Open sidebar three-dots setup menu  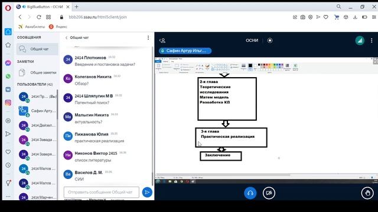coord(8,196)
